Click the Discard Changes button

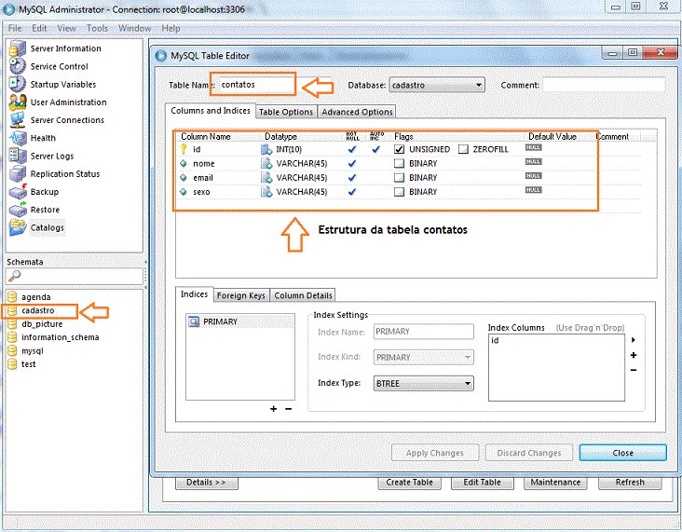(529, 453)
